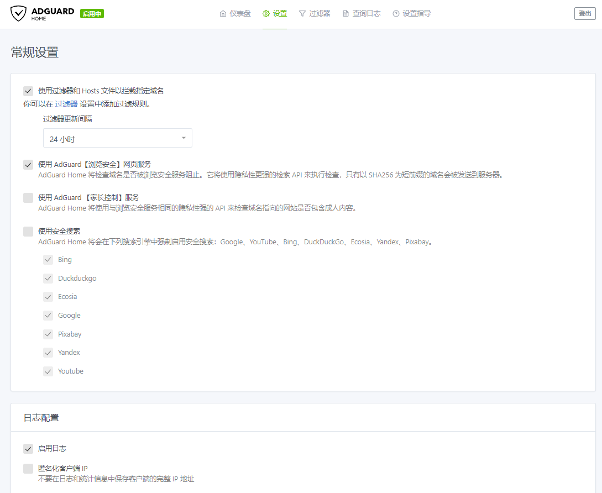Click the filters funnel icon
The image size is (602, 493).
[302, 14]
